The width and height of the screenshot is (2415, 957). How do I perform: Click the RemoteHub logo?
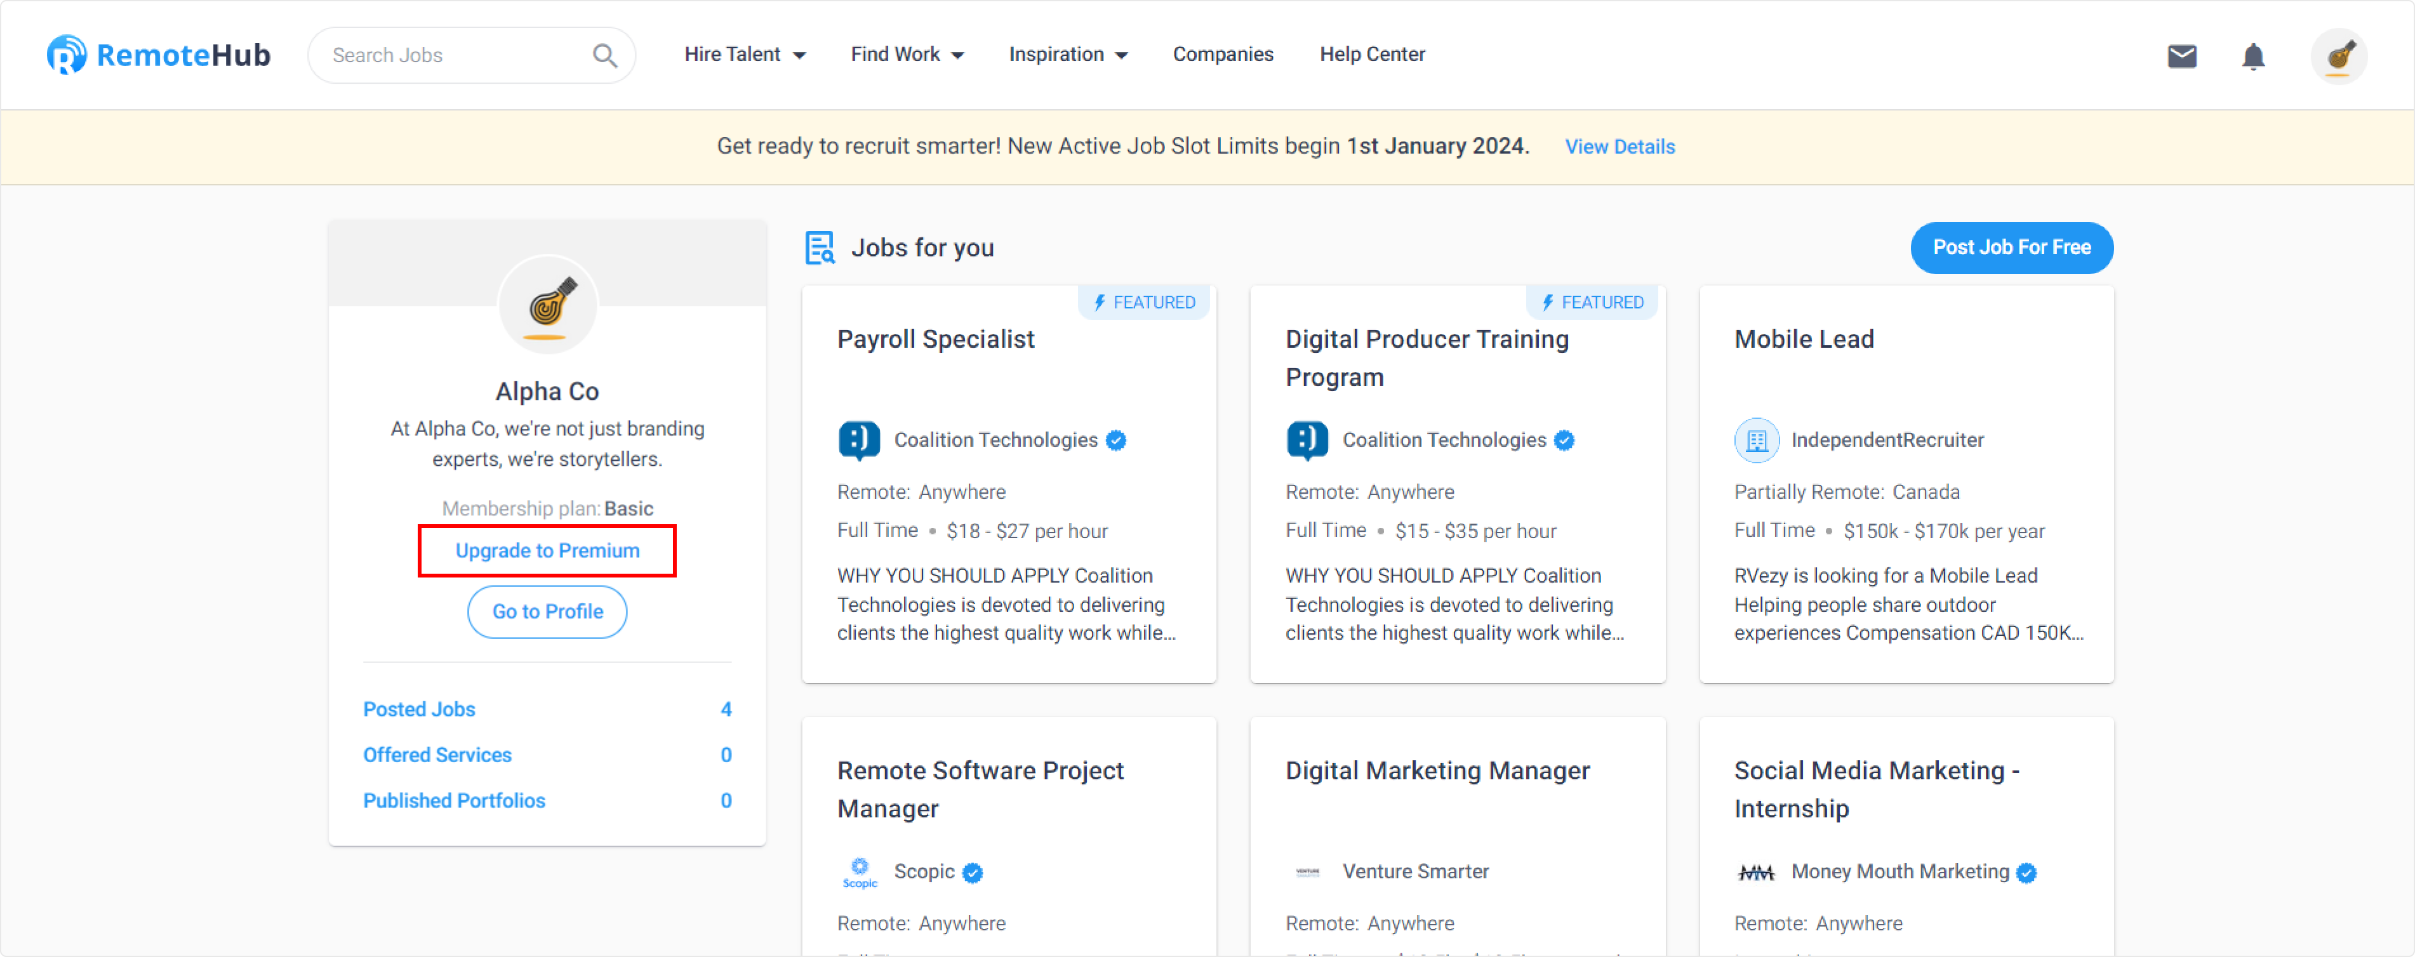159,55
